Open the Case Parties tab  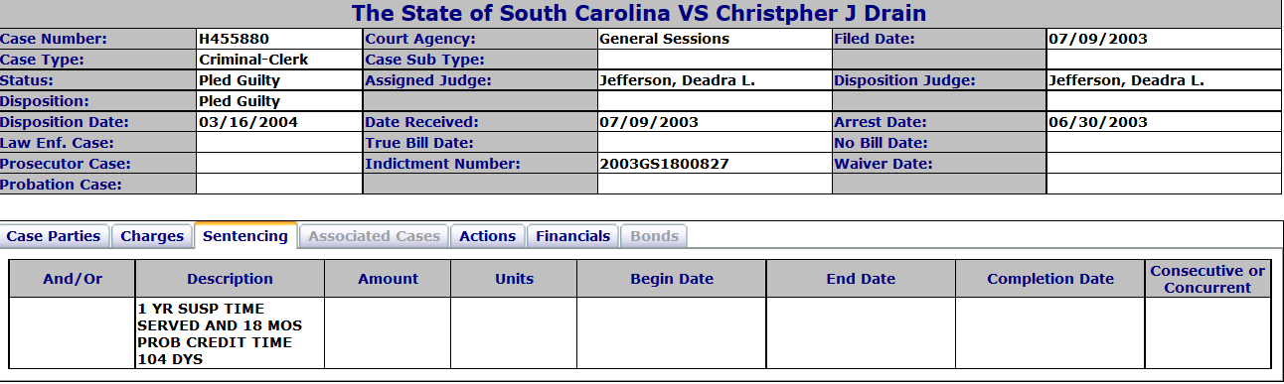click(54, 236)
